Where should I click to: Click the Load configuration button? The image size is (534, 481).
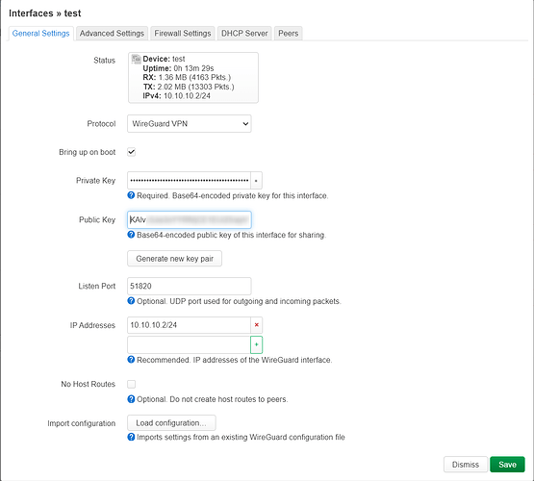[x=171, y=422]
